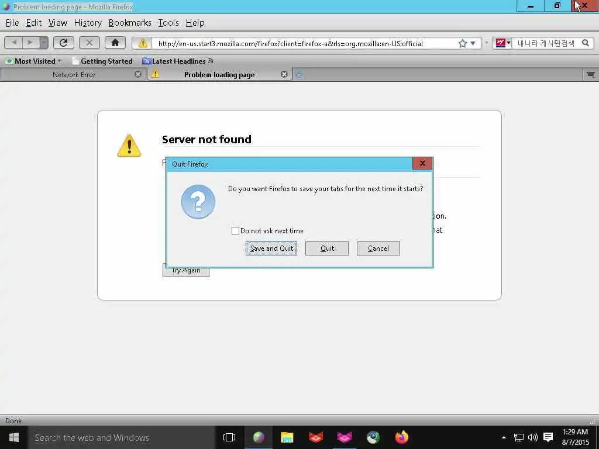The image size is (599, 449).
Task: Open a new tab with the plus button
Action: (299, 75)
